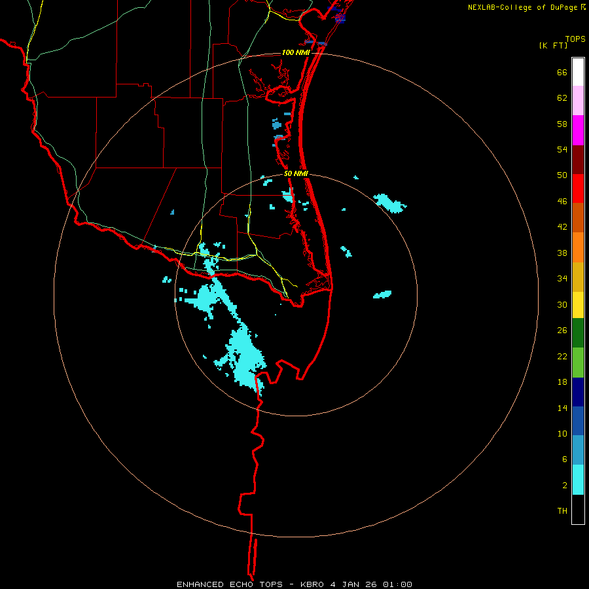
Task: Click the light green 26 kft legend swatch
Action: [578, 363]
